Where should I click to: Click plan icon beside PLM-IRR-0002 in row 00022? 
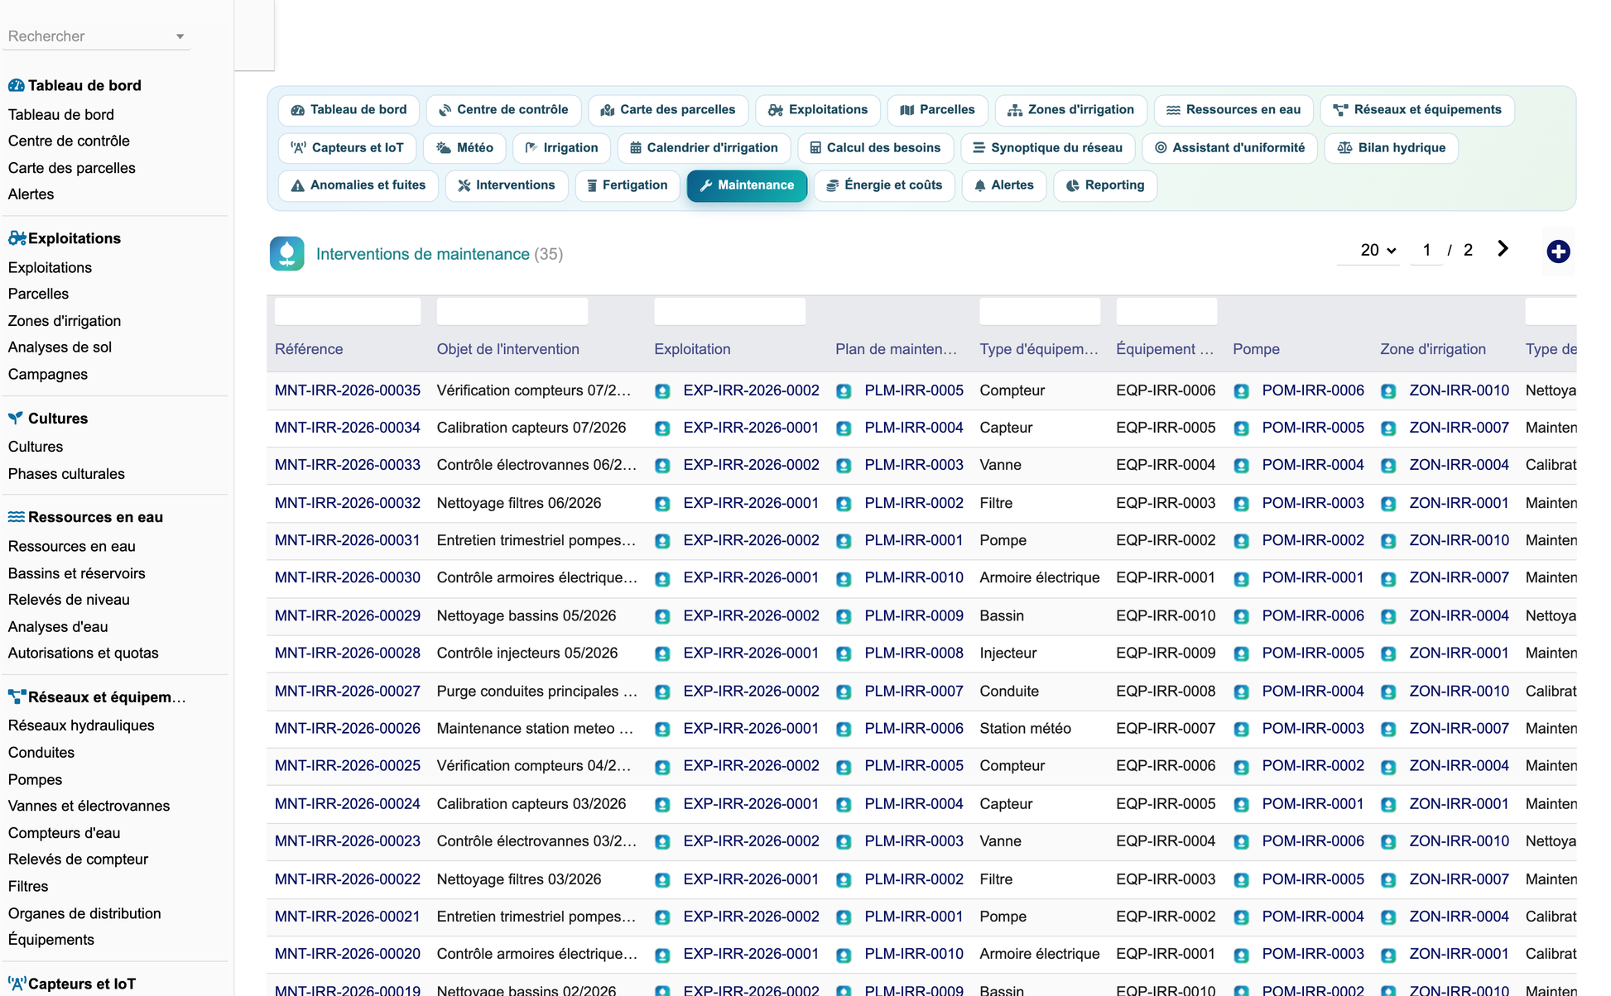pyautogui.click(x=844, y=880)
